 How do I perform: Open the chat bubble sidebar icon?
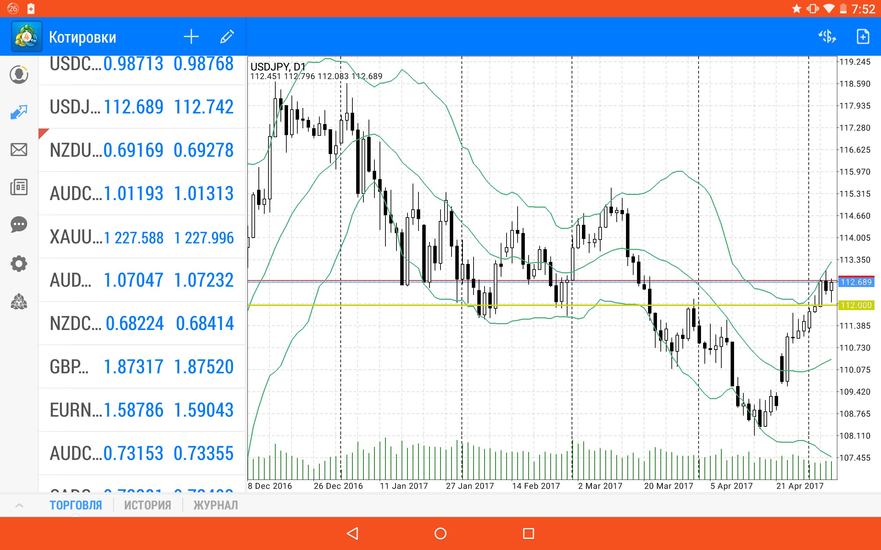19,225
